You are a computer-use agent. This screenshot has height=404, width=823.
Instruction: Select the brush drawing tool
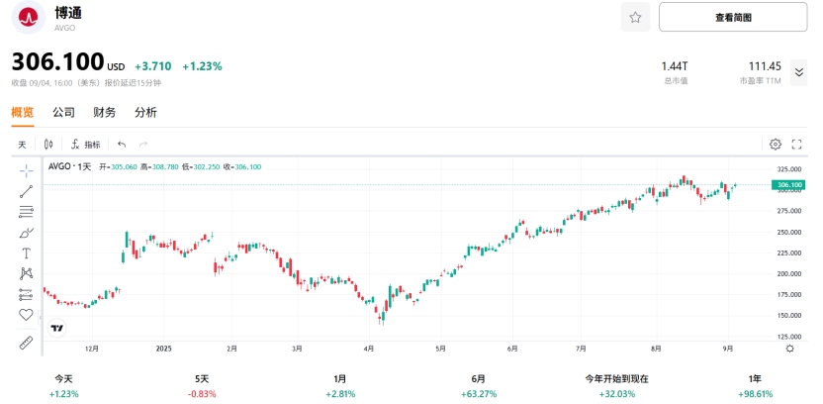(26, 232)
